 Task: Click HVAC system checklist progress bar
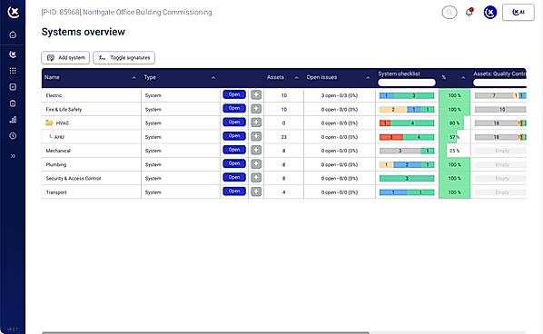(x=407, y=123)
